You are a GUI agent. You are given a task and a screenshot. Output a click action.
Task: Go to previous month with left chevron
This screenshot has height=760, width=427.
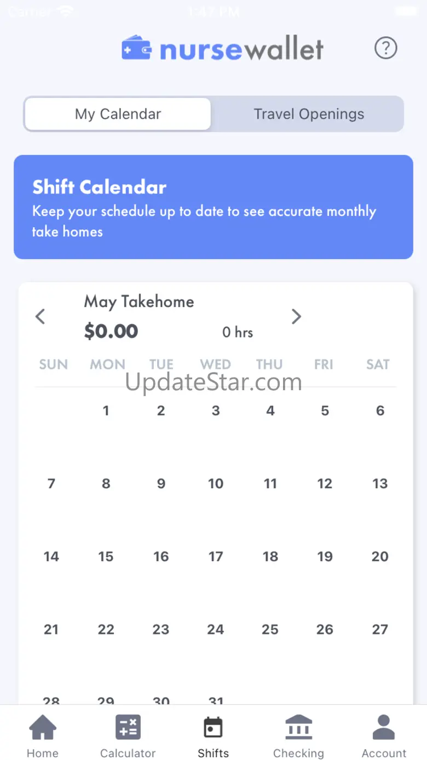coord(40,316)
